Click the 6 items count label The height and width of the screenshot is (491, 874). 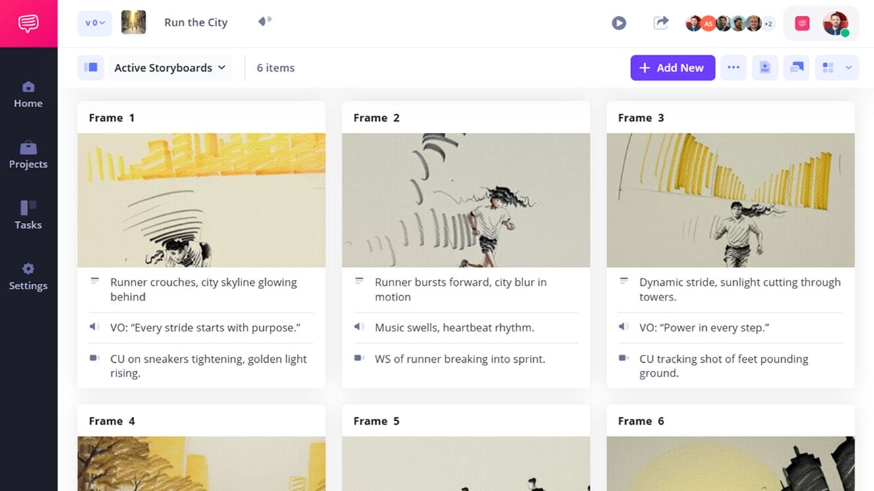click(276, 68)
